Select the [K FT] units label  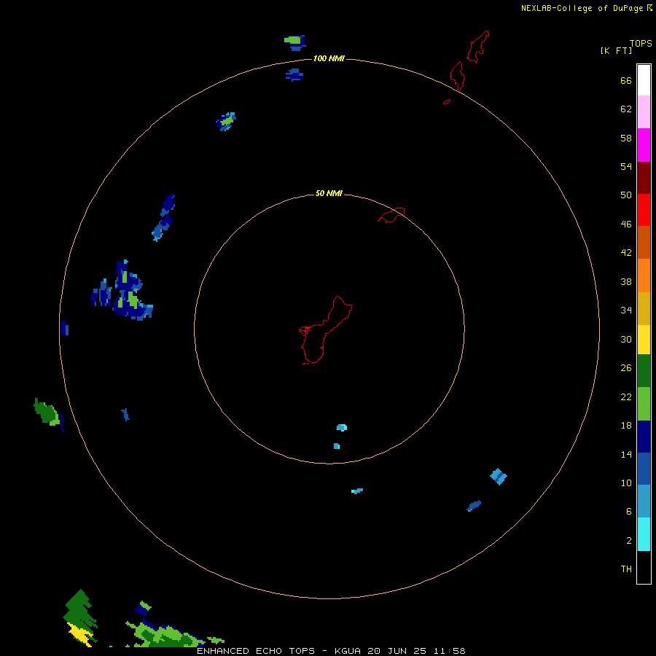click(616, 50)
